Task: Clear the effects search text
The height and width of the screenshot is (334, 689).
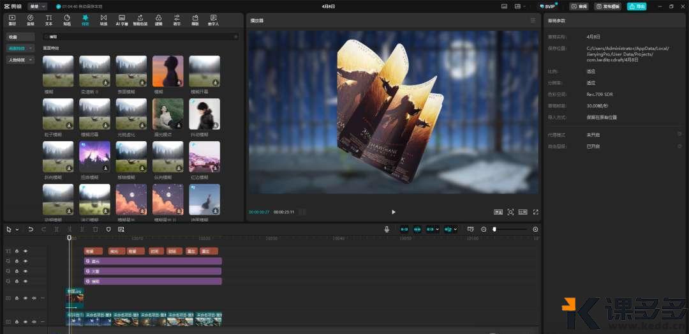Action: point(235,37)
